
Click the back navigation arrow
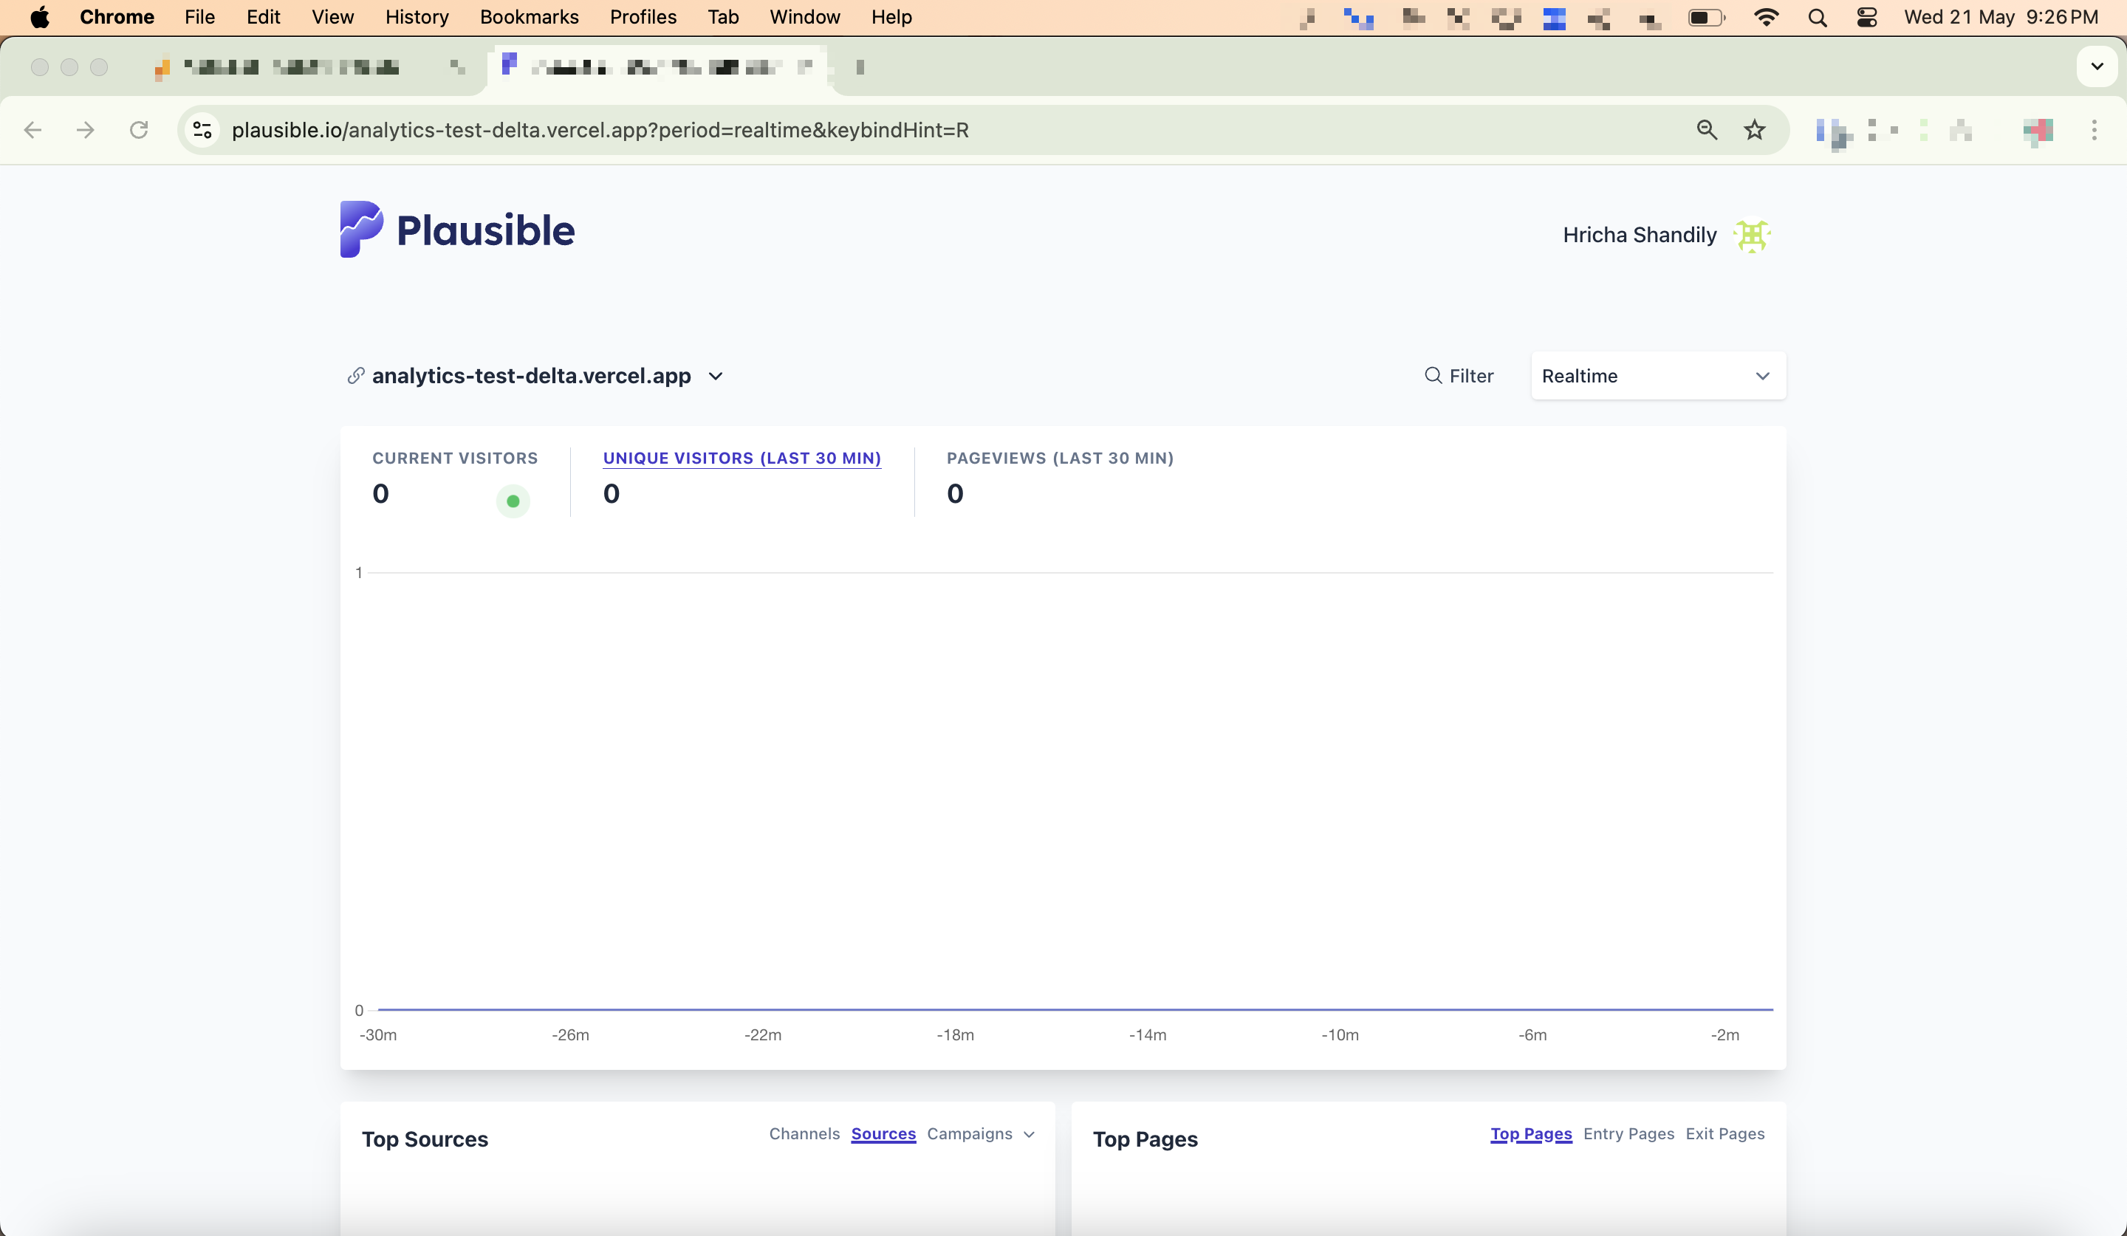[x=33, y=129]
